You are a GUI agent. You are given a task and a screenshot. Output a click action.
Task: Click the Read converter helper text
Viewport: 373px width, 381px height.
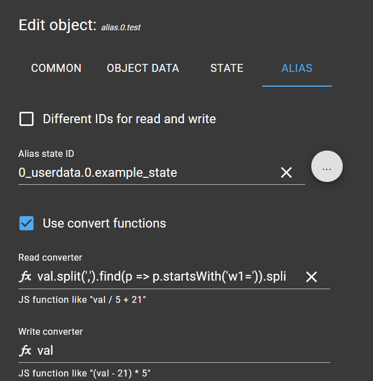pyautogui.click(x=82, y=299)
